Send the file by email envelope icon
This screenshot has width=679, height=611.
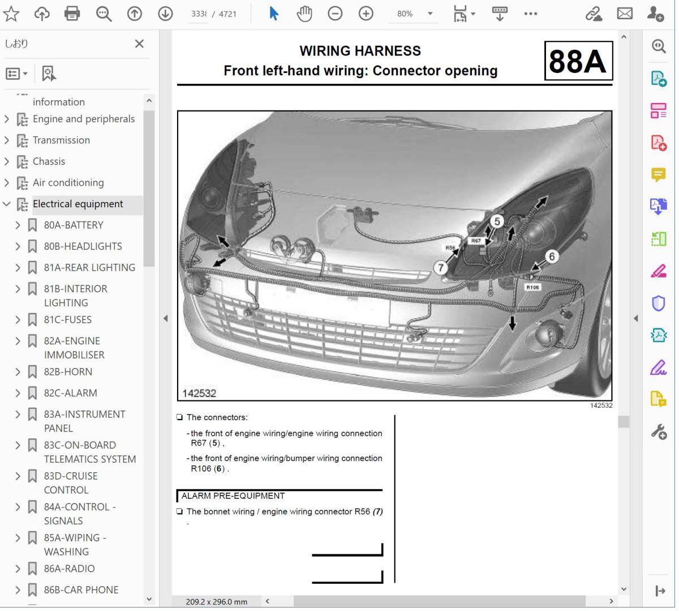click(x=625, y=14)
